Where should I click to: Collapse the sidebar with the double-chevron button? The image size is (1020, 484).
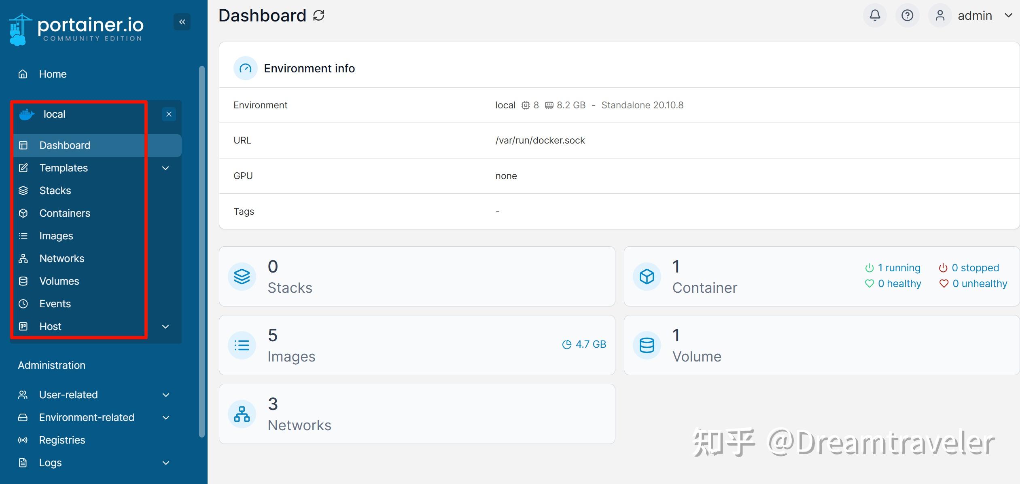pyautogui.click(x=182, y=22)
